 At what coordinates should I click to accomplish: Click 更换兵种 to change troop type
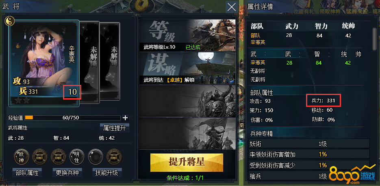click(x=67, y=173)
